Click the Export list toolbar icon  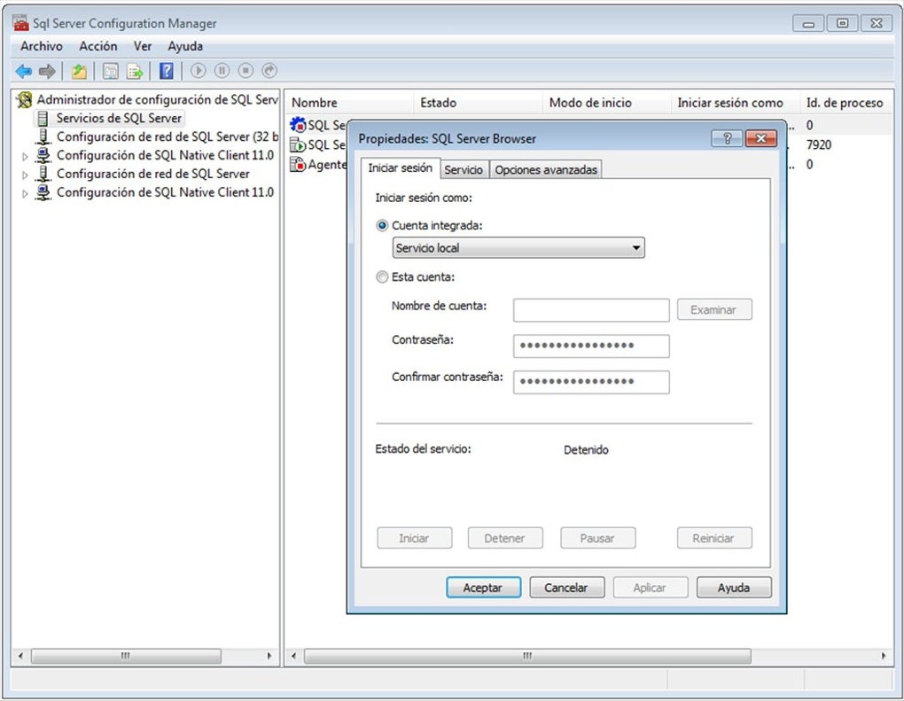pyautogui.click(x=135, y=71)
